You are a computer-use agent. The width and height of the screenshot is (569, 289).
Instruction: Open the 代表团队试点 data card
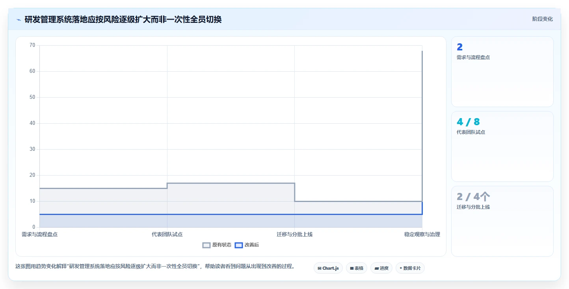point(502,146)
